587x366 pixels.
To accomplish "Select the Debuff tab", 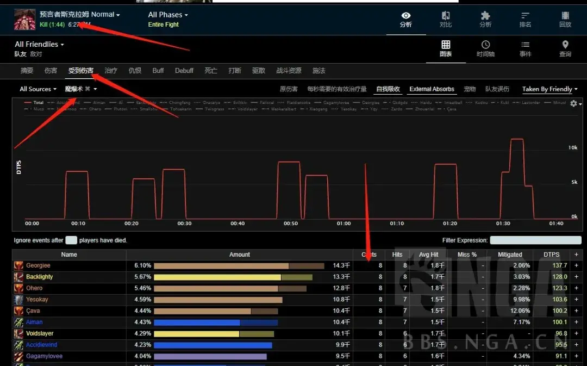I will pos(184,71).
